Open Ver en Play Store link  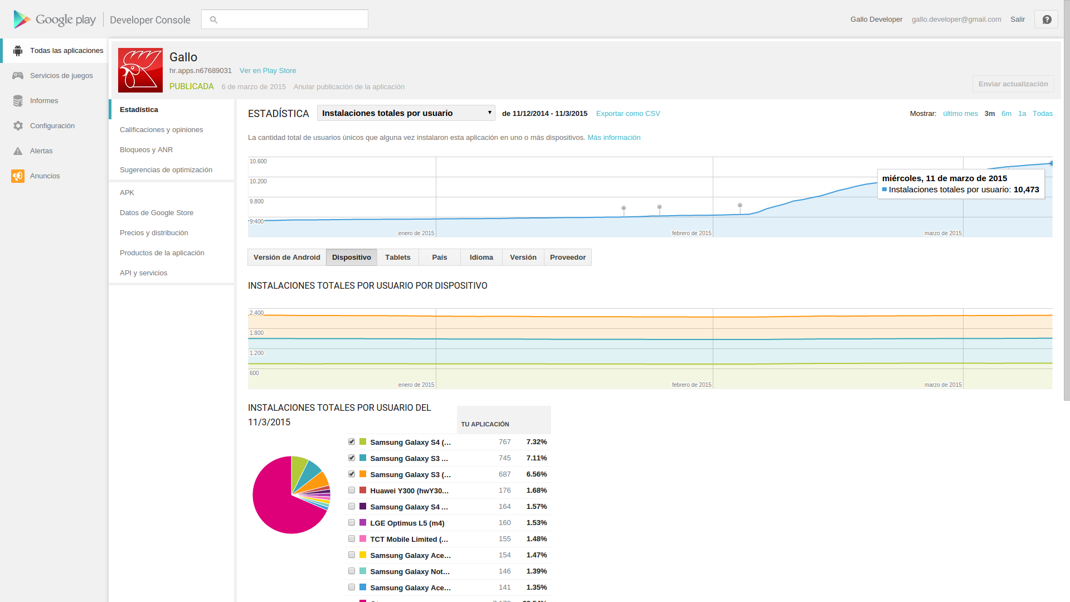267,71
